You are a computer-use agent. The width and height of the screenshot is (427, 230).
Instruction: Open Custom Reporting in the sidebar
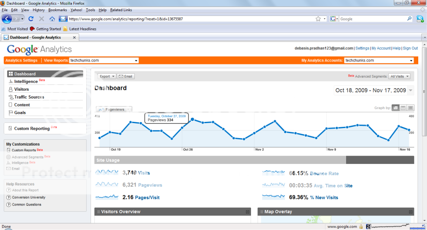click(32, 129)
